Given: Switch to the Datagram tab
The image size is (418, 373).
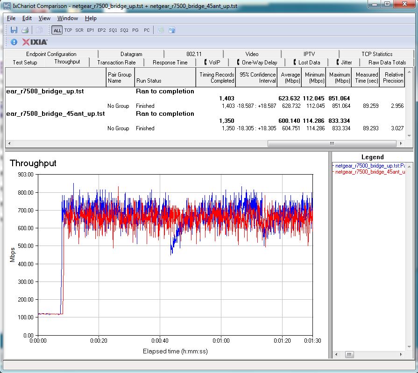Looking at the screenshot, I should tap(131, 54).
